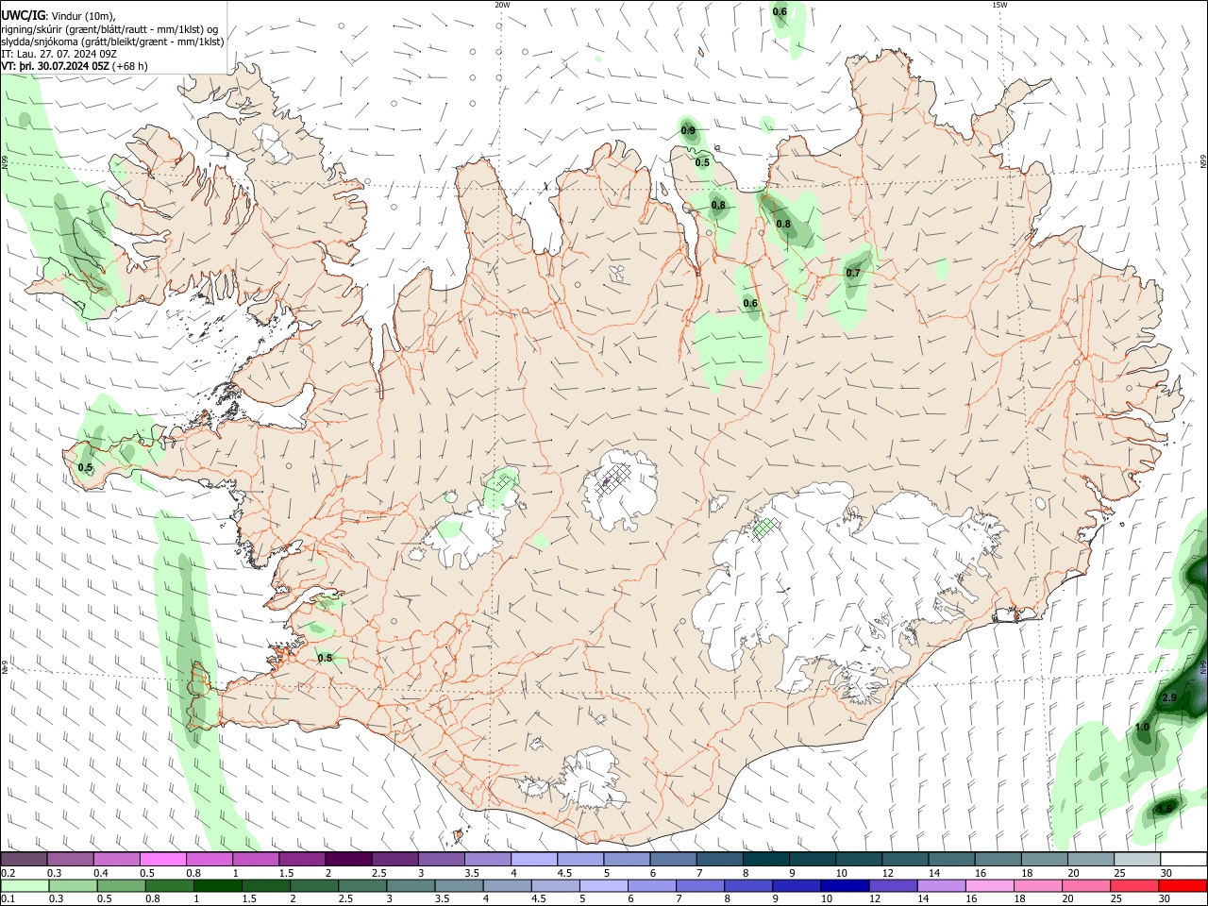Select the violet 12 mm rain swatch

click(x=892, y=885)
